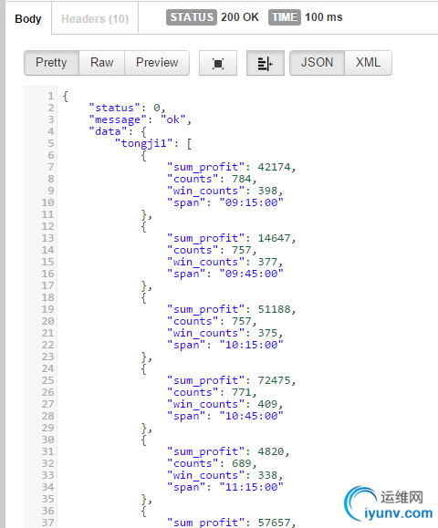Collapse the "tongji1" array on line 5
438x528 pixels.
click(x=189, y=144)
